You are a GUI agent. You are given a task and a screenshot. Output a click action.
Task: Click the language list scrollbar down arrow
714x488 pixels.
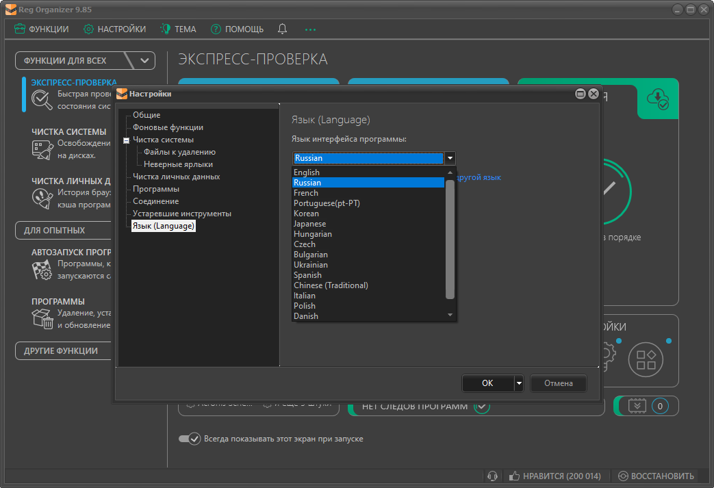point(450,316)
